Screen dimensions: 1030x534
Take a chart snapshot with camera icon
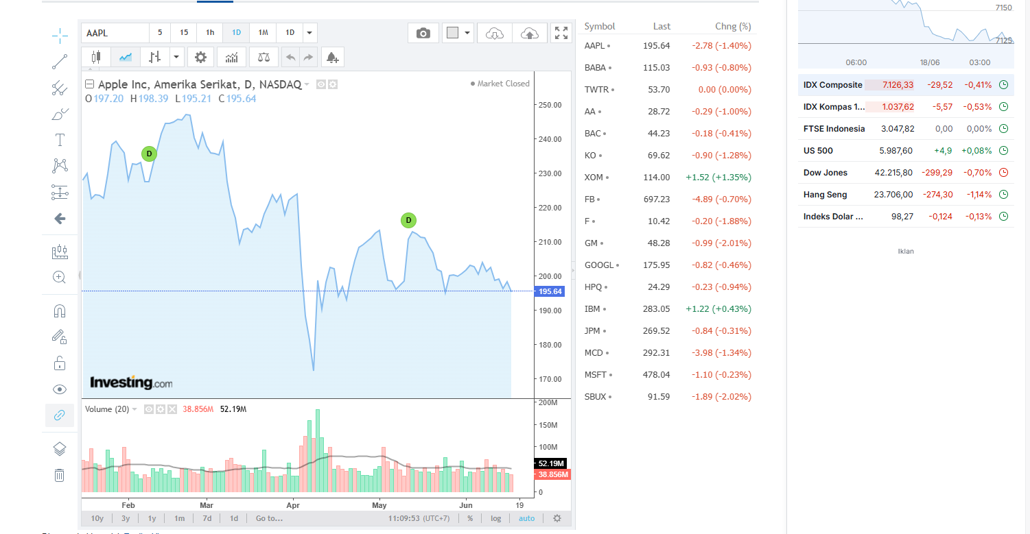(423, 33)
